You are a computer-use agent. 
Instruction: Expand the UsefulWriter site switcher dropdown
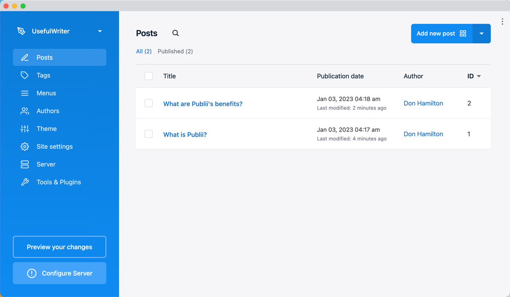coord(100,31)
